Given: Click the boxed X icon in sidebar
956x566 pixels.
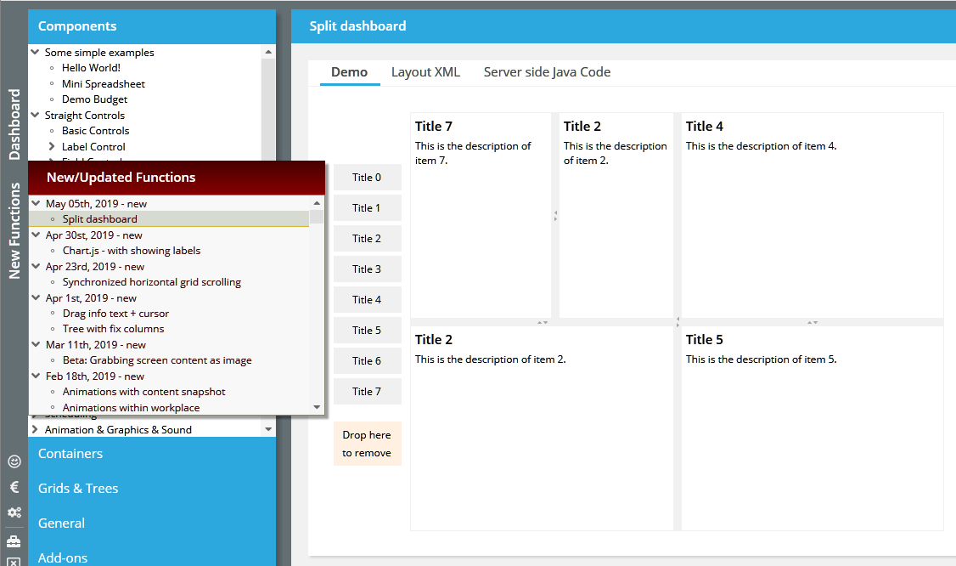Looking at the screenshot, I should tap(14, 562).
